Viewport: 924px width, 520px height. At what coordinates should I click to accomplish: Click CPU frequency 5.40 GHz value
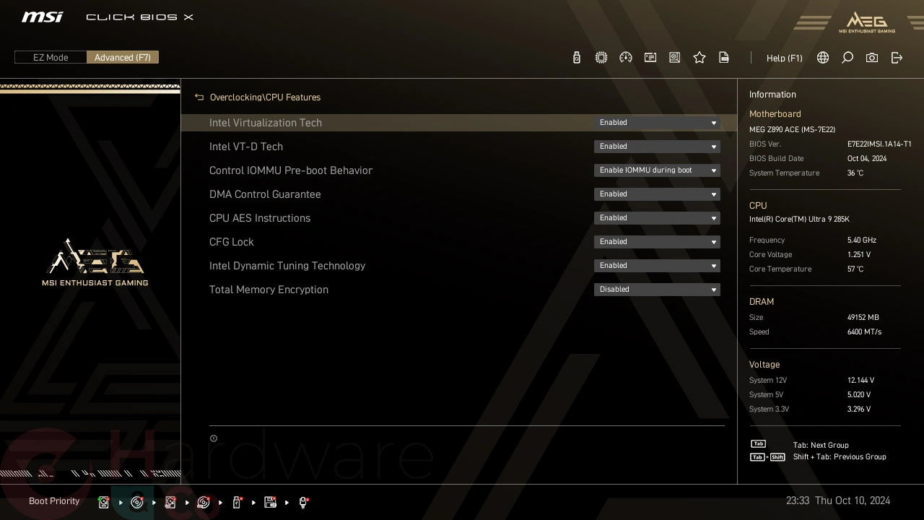[862, 240]
